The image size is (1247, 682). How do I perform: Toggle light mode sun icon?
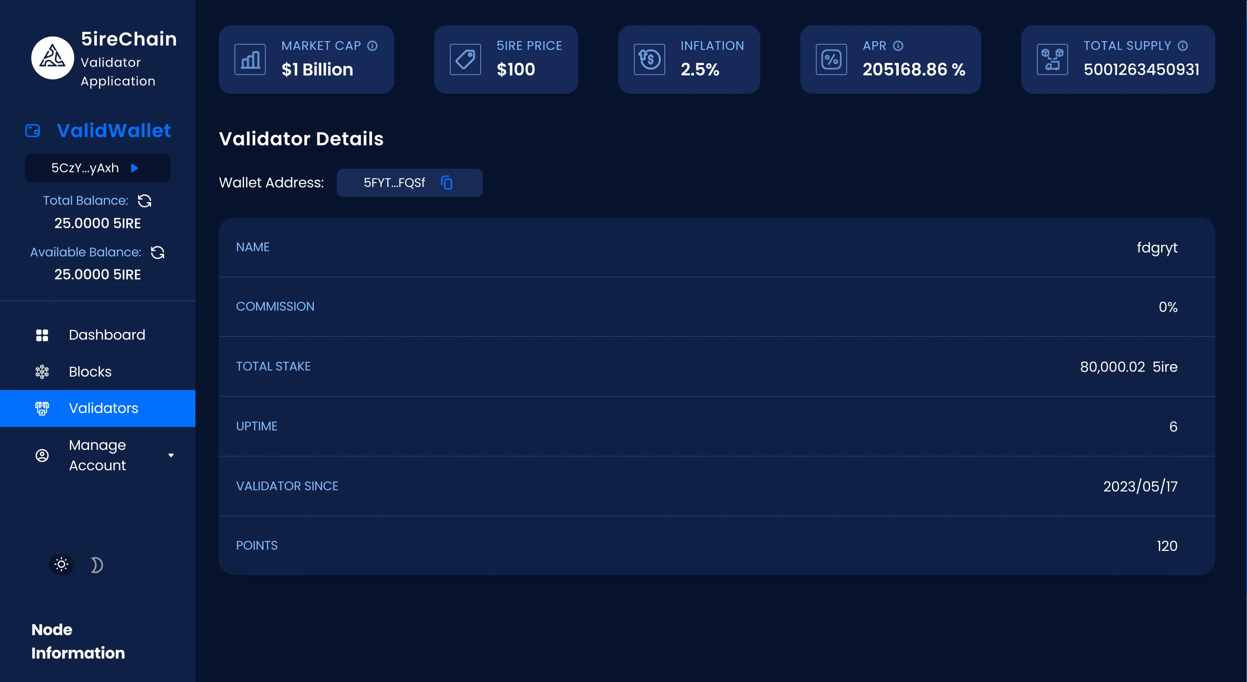click(x=59, y=564)
